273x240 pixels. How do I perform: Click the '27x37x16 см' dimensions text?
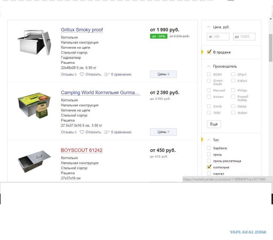tap(71, 178)
